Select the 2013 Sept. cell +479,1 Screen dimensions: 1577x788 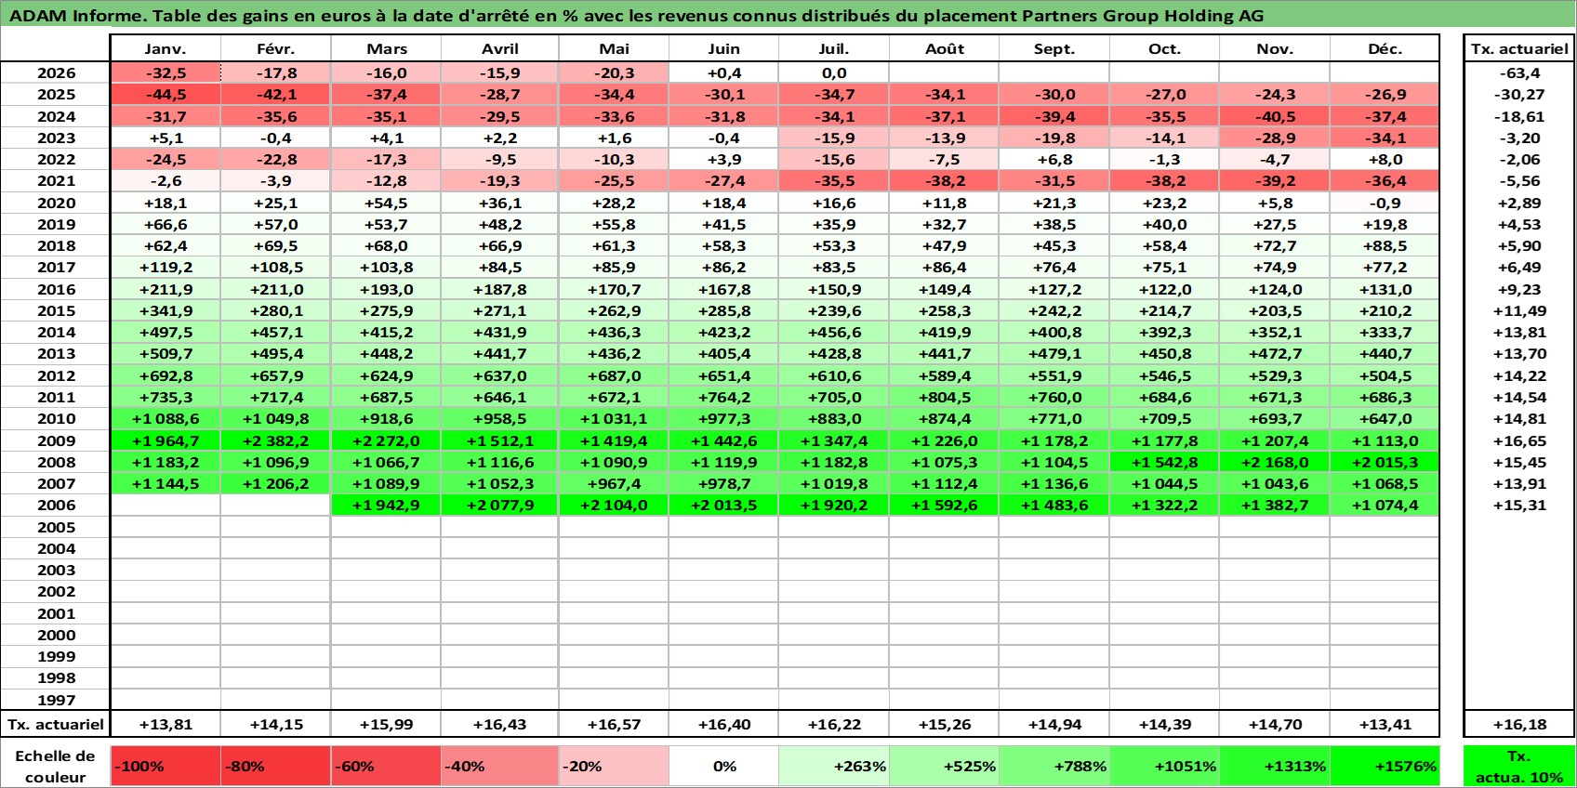pos(1054,354)
